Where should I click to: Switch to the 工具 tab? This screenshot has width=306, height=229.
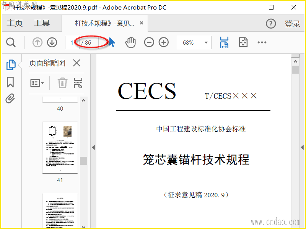(x=42, y=23)
